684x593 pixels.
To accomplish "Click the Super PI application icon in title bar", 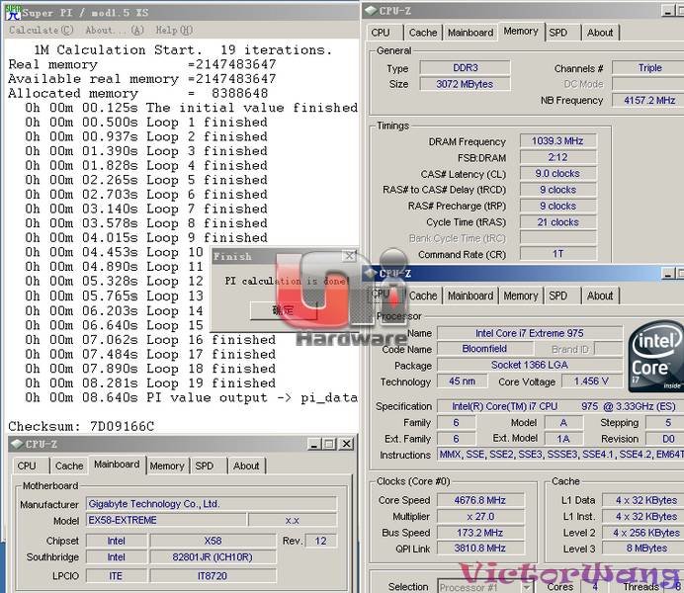I will pyautogui.click(x=13, y=13).
